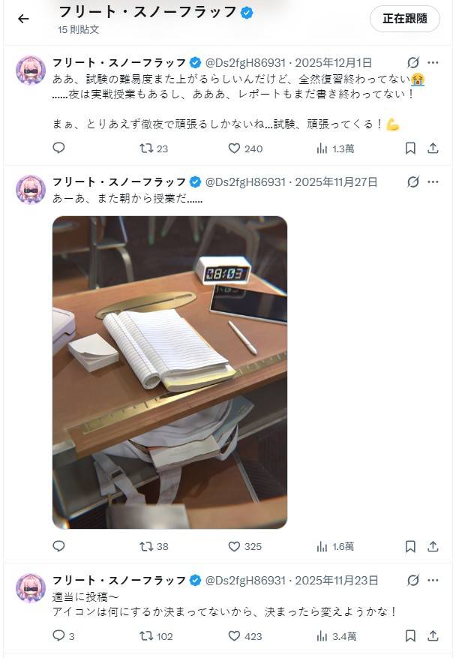The height and width of the screenshot is (658, 459).
Task: View analytics showing 1.6萬 views
Action: (335, 546)
